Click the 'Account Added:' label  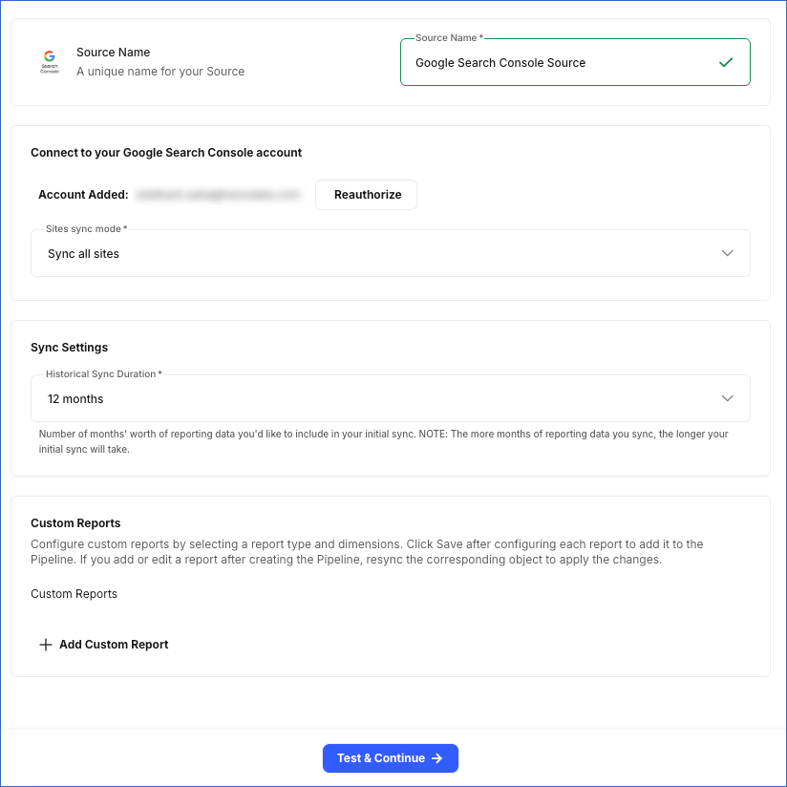tap(83, 195)
